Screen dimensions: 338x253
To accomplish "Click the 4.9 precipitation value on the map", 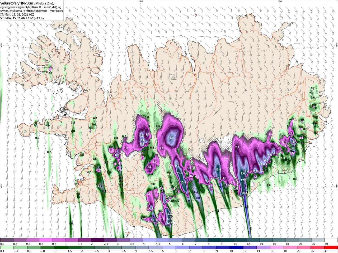I will tap(188, 201).
